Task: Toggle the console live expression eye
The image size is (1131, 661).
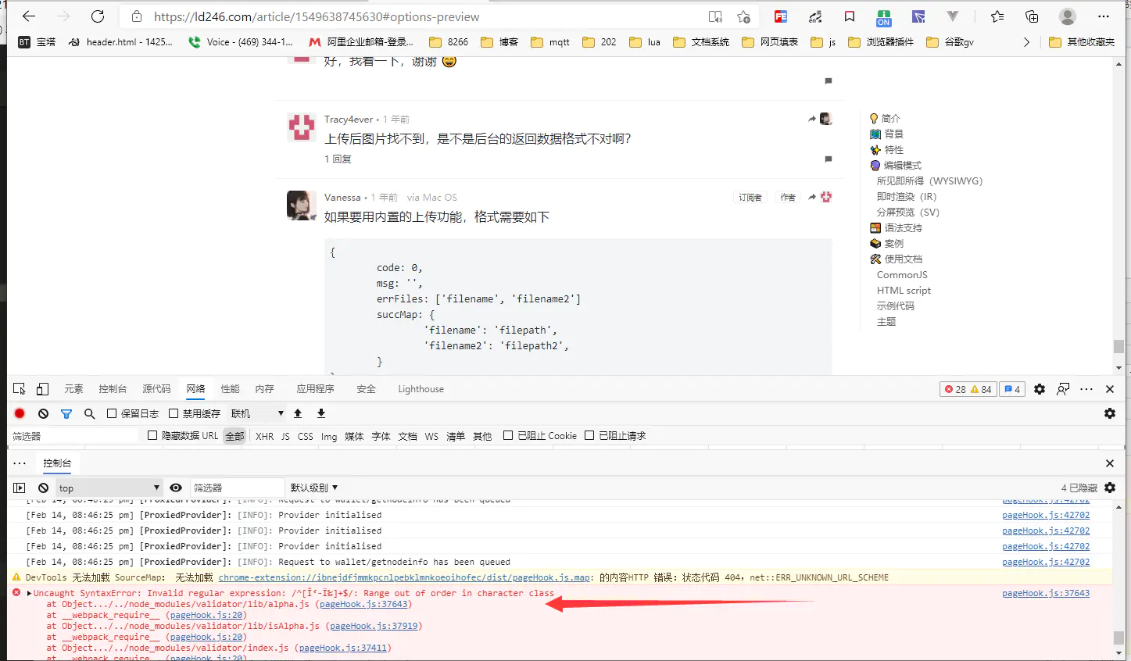Action: point(176,488)
